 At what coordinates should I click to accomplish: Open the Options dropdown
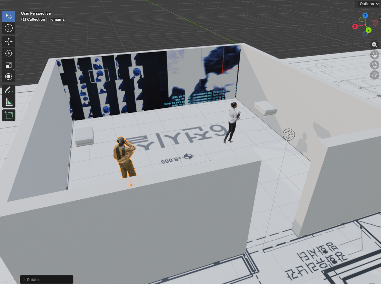point(369,4)
